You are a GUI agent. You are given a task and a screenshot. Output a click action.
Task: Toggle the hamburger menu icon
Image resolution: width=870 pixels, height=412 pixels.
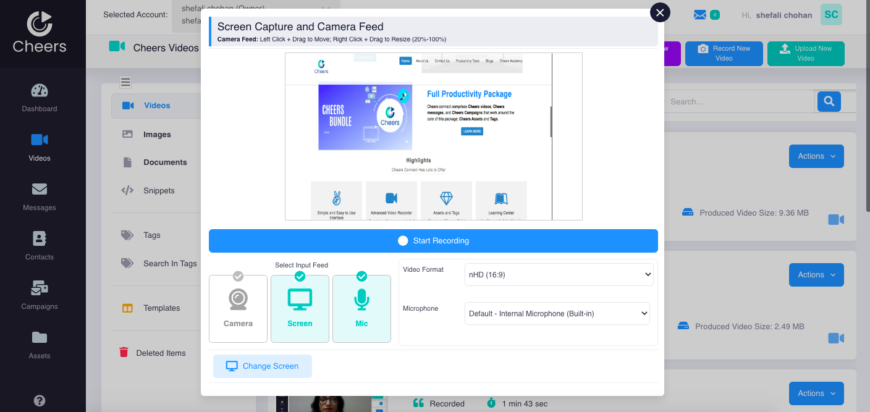point(125,82)
